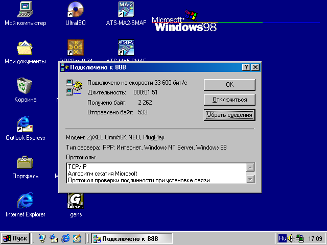Click the Отключиться disconnect button

(x=229, y=100)
